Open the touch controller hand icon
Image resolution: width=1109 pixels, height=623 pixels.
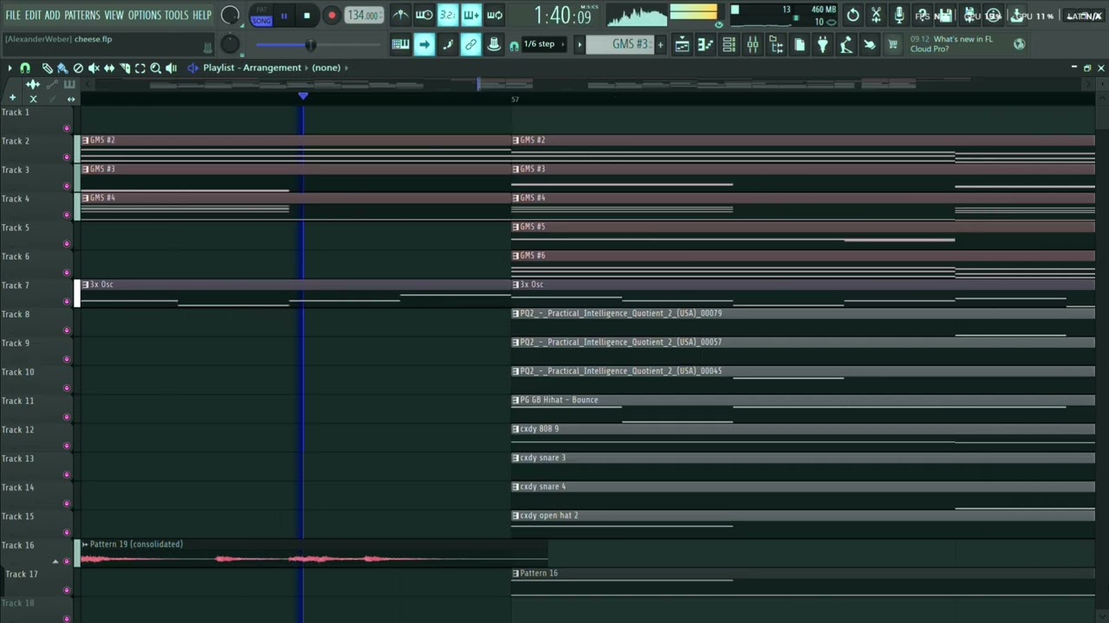pyautogui.click(x=870, y=44)
